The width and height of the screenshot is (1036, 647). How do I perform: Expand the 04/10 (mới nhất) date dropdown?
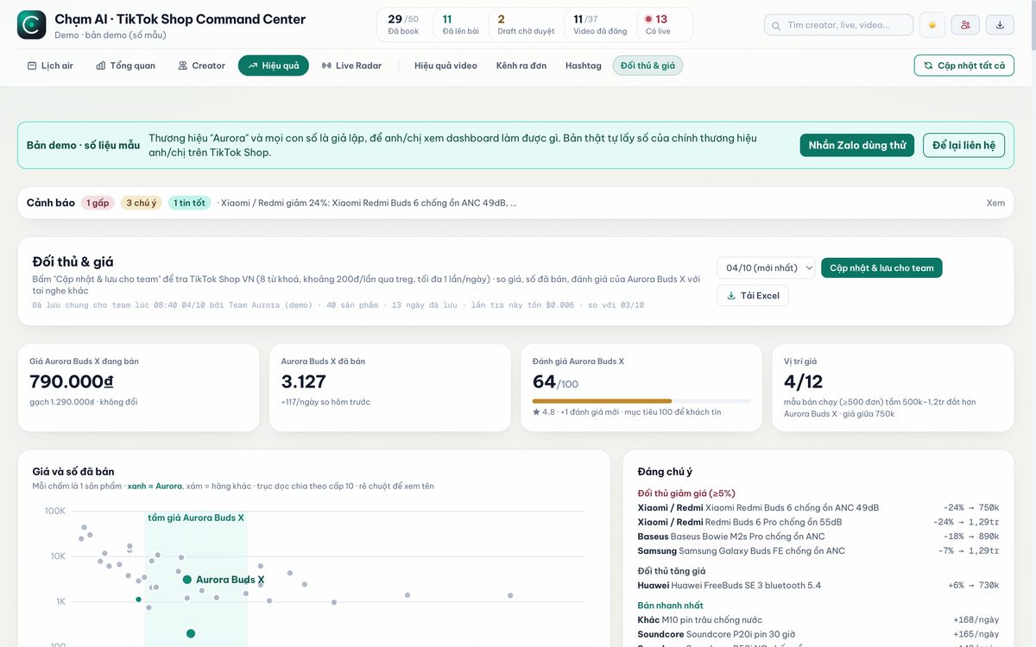pyautogui.click(x=766, y=267)
